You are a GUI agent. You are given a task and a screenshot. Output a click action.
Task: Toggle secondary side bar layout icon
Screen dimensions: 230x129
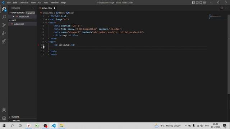point(201,3)
